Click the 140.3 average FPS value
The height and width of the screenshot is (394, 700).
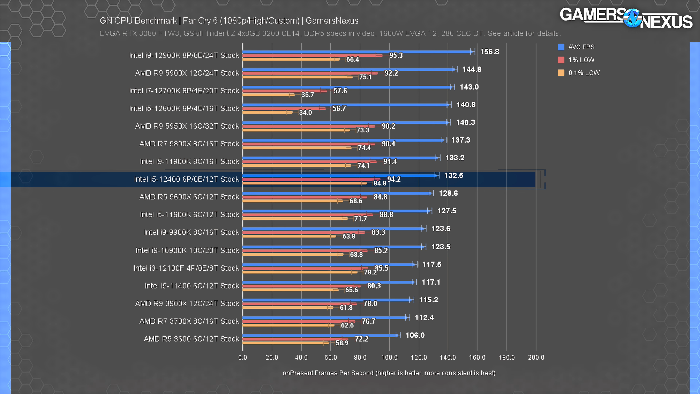tap(465, 123)
